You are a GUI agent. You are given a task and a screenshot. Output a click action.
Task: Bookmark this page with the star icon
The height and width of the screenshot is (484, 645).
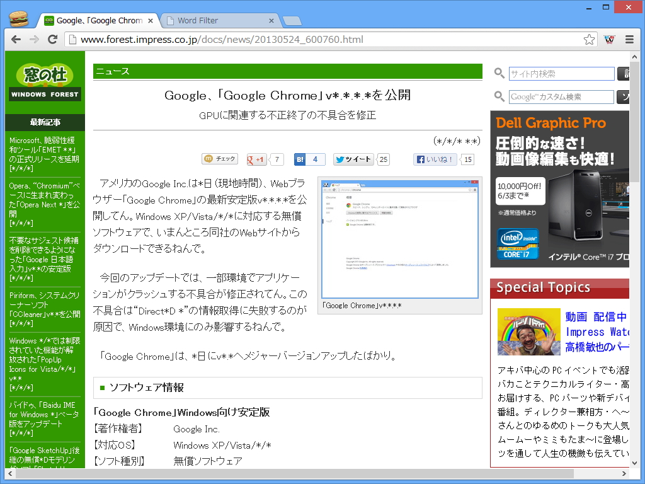589,40
